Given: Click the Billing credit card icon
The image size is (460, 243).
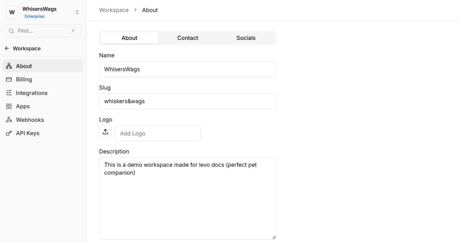Looking at the screenshot, I should click(x=9, y=79).
